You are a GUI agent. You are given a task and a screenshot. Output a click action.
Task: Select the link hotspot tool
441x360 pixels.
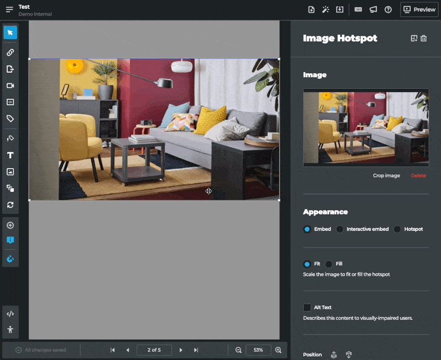(10, 52)
